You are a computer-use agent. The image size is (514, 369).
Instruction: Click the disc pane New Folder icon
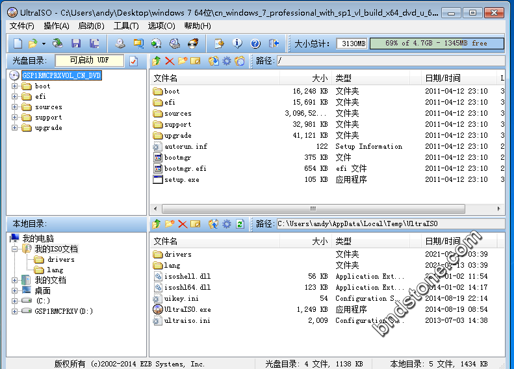tap(183, 60)
